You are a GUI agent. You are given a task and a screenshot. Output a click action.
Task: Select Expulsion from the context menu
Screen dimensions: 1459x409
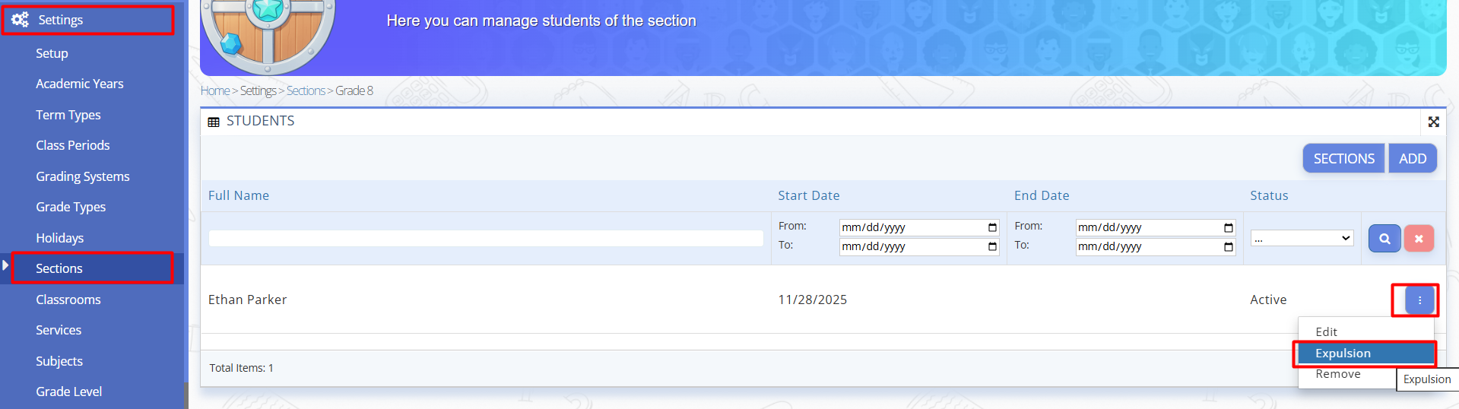coord(1343,354)
